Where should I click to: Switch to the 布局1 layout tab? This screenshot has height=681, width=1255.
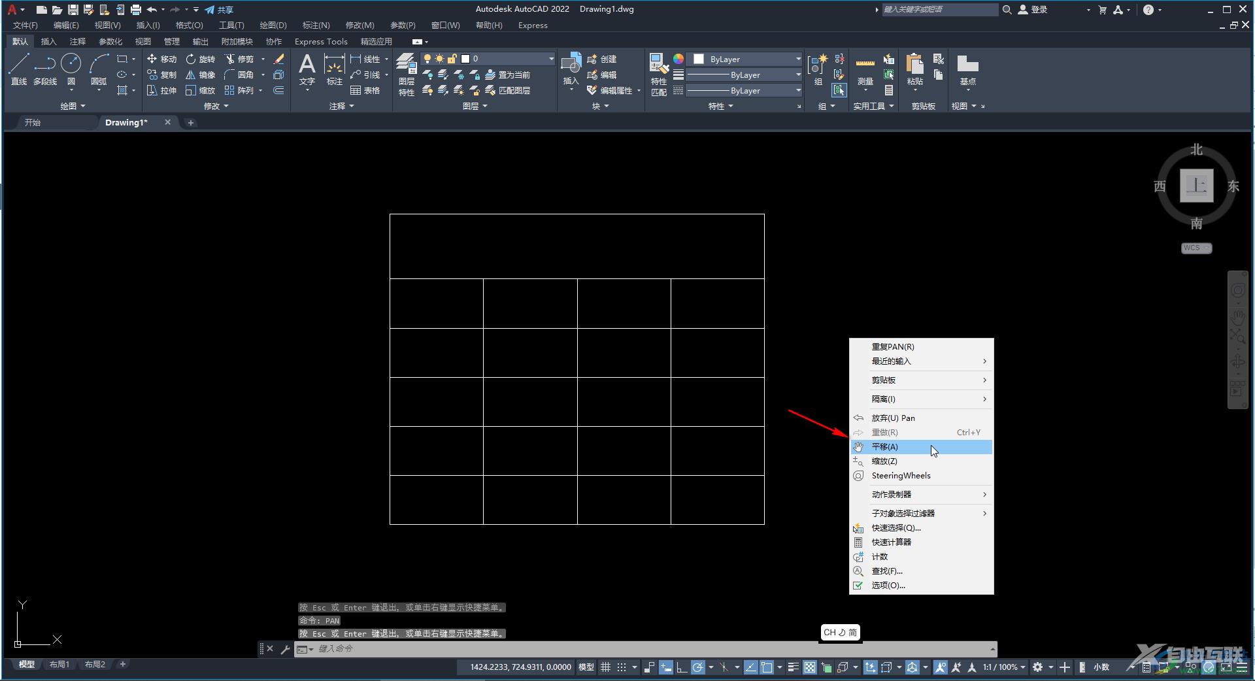click(59, 665)
